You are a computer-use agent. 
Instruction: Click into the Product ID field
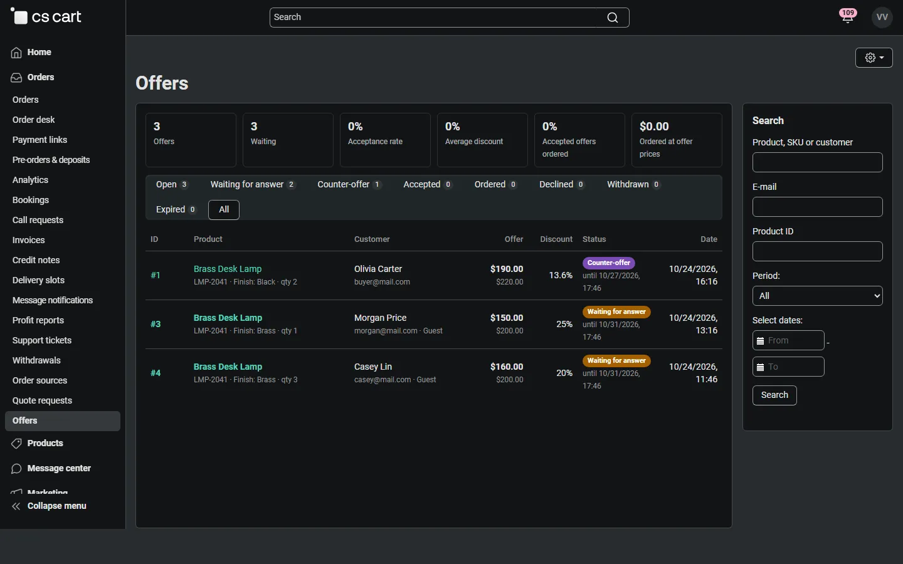click(817, 251)
